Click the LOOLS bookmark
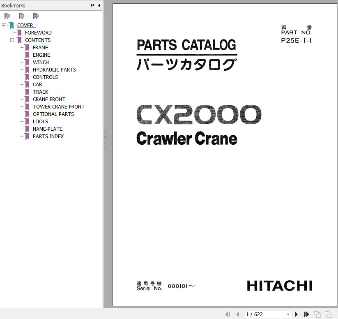 pyautogui.click(x=40, y=122)
